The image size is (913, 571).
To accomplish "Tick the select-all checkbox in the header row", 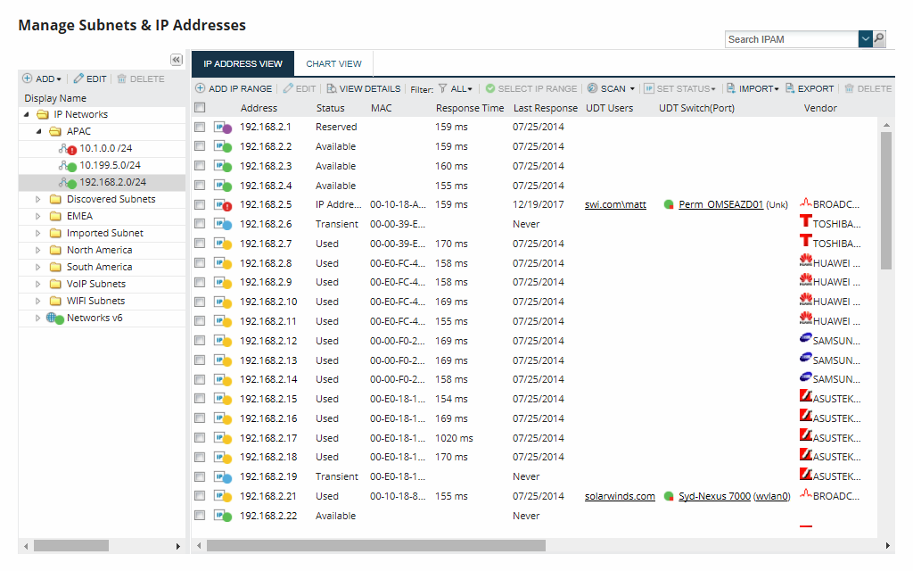I will pyautogui.click(x=200, y=107).
